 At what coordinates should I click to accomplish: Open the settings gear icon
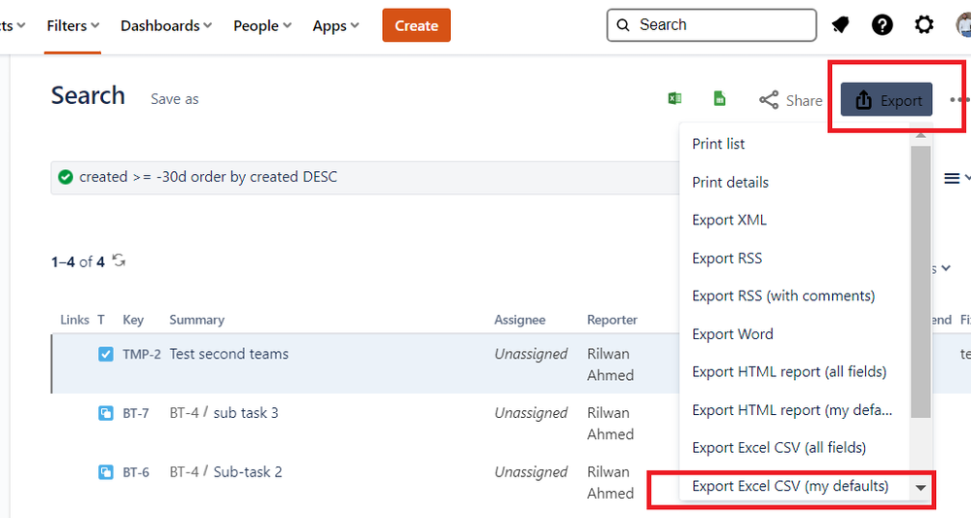point(924,24)
